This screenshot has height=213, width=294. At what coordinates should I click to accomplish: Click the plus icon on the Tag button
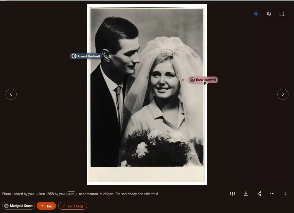42,206
